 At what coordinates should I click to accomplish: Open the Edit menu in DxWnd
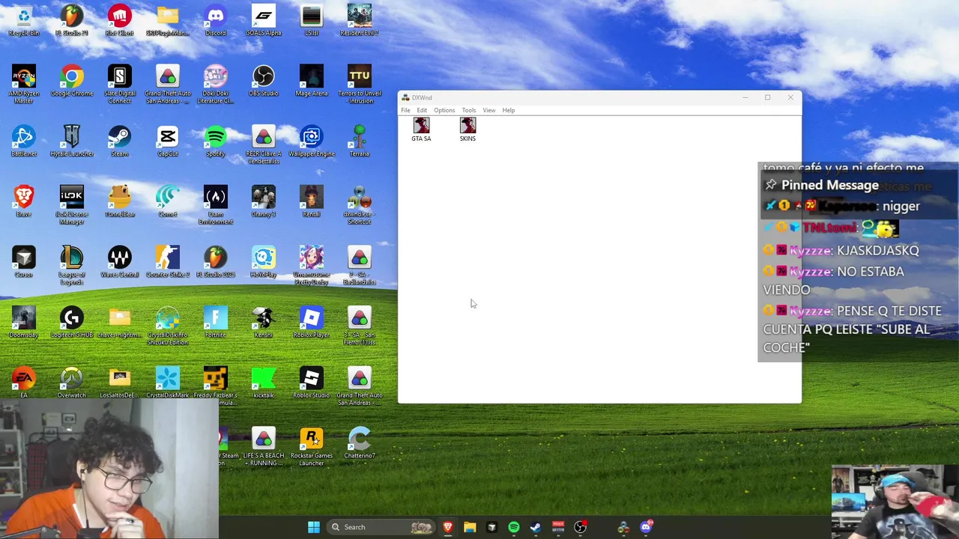422,110
